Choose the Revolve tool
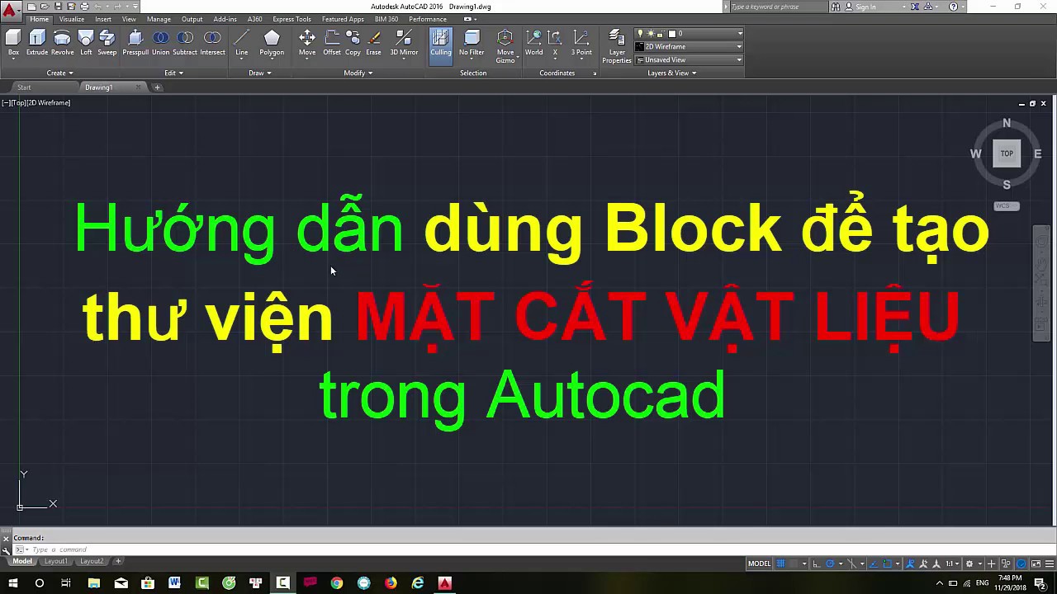 [62, 42]
